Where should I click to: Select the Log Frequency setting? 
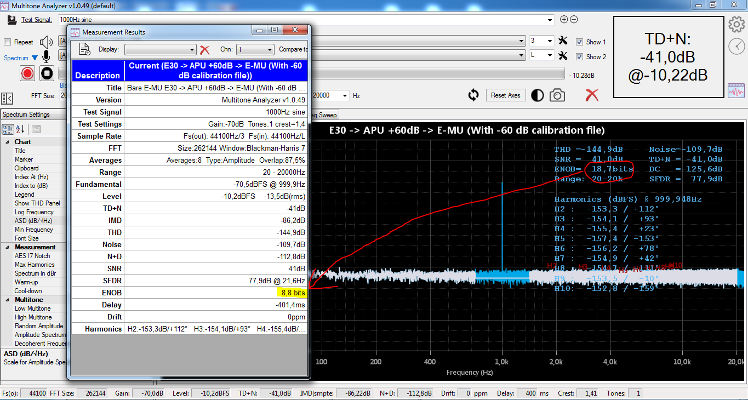point(34,212)
